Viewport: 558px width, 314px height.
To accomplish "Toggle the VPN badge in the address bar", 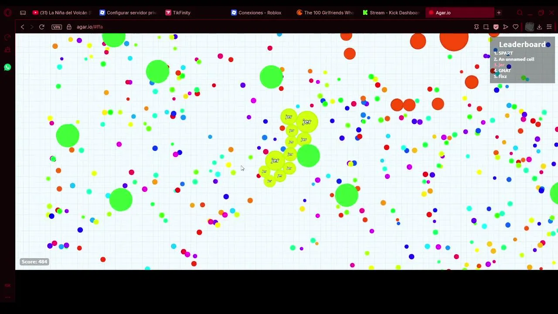I will (x=57, y=27).
